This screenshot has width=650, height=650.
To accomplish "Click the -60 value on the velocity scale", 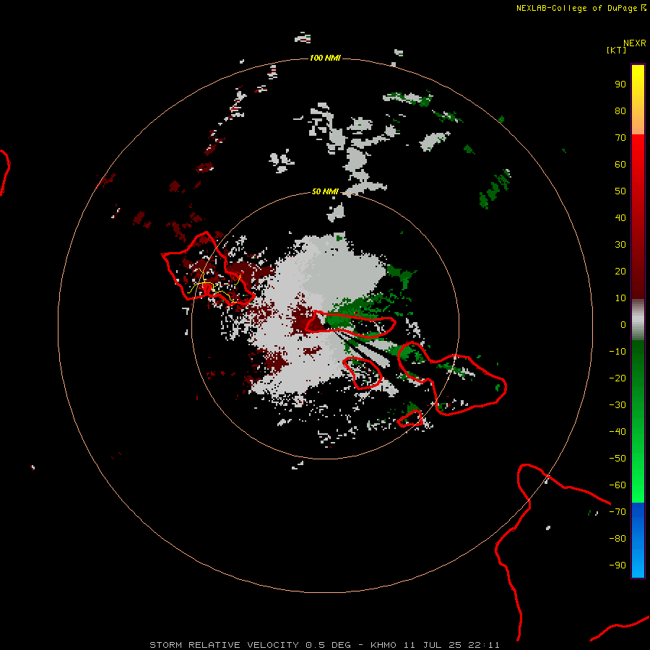I will pos(617,485).
